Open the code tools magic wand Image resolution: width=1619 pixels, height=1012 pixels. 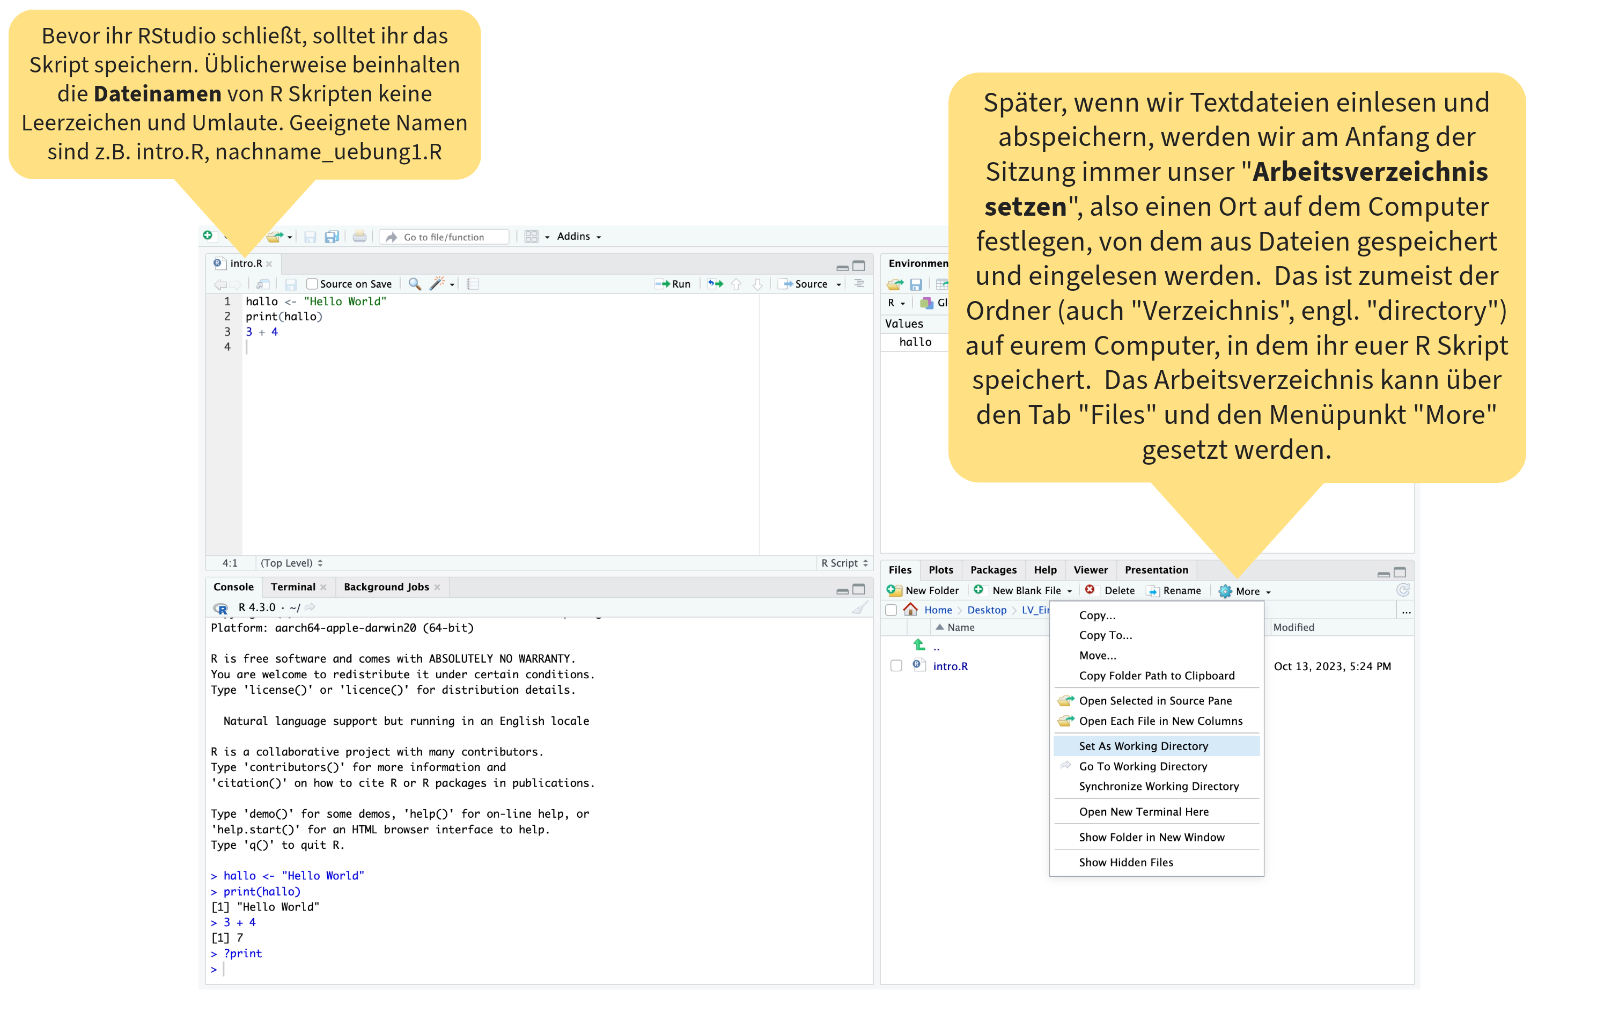click(x=437, y=284)
